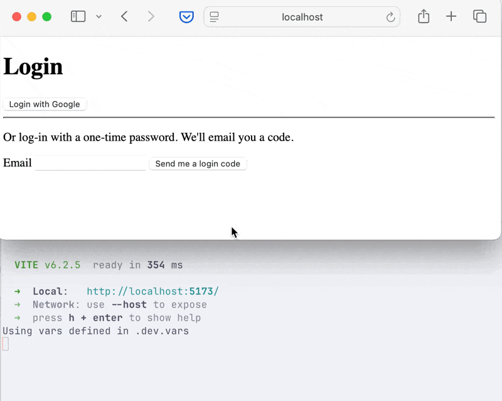Screen dimensions: 502x401
Task: Show the tab overview
Action: [x=479, y=17]
